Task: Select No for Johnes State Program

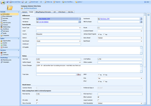Action: [99, 34]
